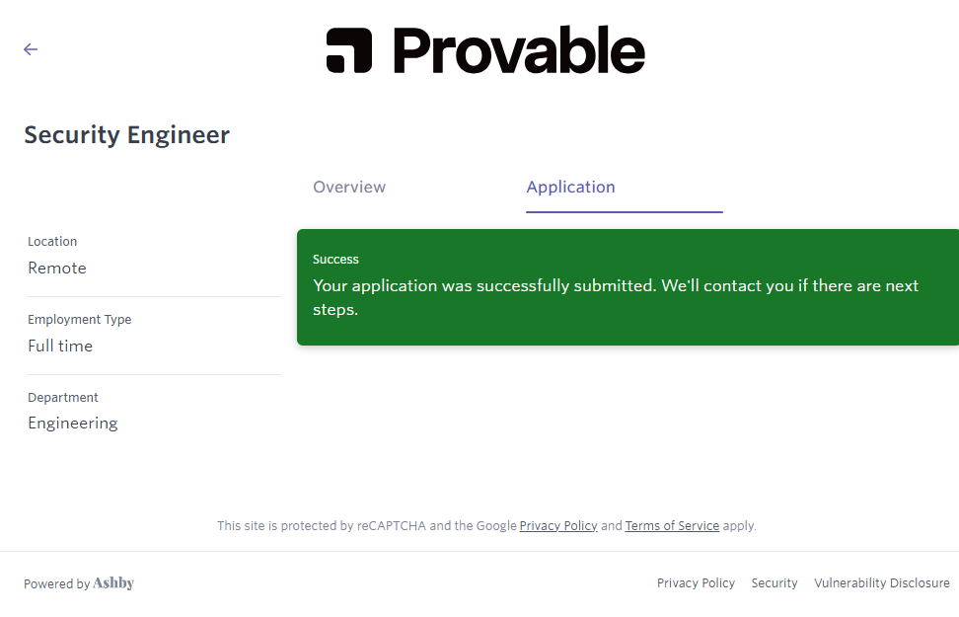Open the bottom-right footer Privacy Policy link
This screenshot has height=617, width=959.
[x=696, y=583]
